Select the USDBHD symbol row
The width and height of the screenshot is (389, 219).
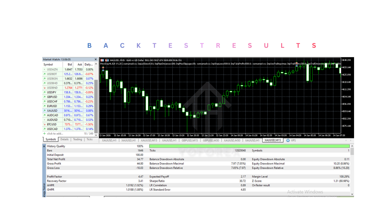point(68,83)
